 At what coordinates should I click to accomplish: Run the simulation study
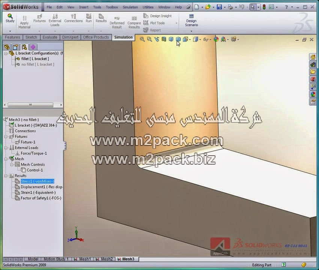click(89, 18)
